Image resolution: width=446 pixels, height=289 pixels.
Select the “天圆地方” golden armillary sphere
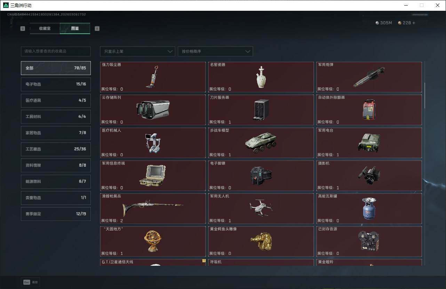point(153,241)
